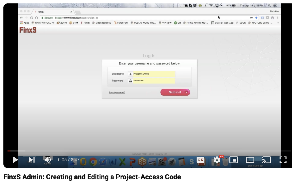Open Launchpad rocket in the Dock
Image resolution: width=292 pixels, height=182 pixels.
[x=172, y=162]
